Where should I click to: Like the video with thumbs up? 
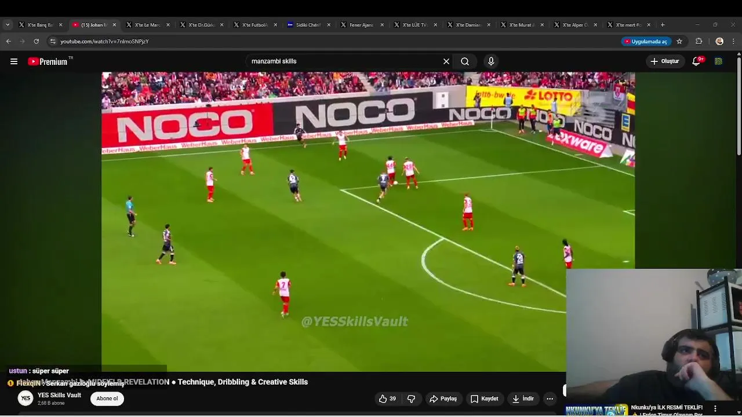[387, 398]
